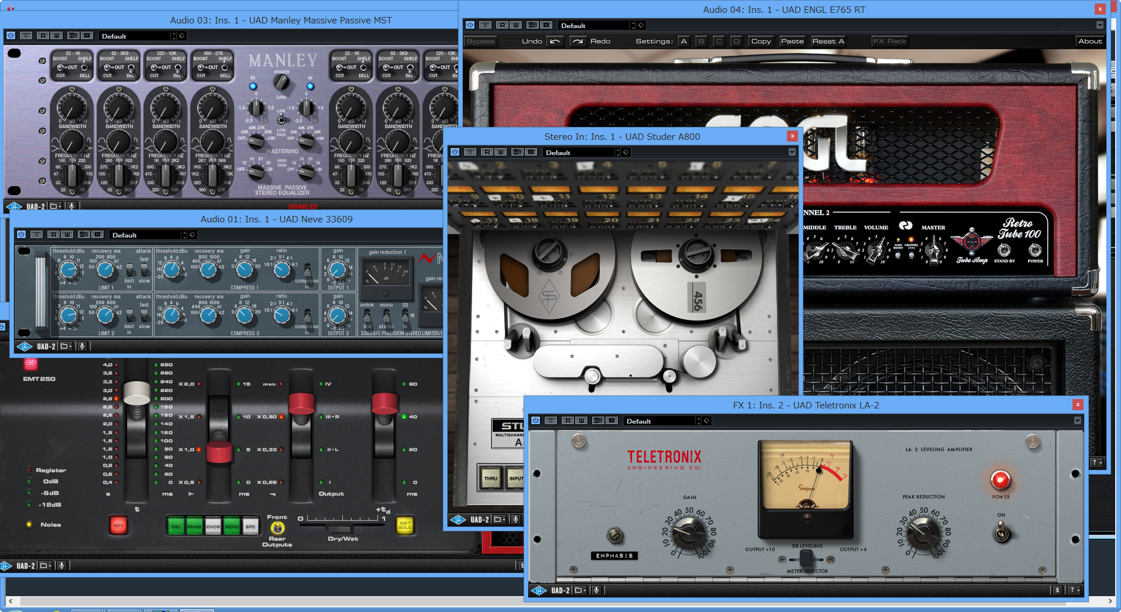Click the GAIN knob on Teletronix LA-2
The height and width of the screenshot is (612, 1121).
(688, 532)
